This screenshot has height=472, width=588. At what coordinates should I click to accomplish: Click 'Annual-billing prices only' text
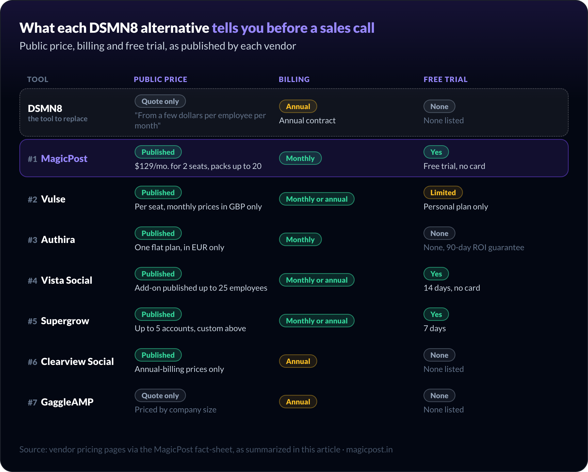[x=179, y=369]
